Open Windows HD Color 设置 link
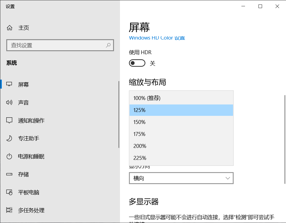This screenshot has height=223, width=286. 157,38
